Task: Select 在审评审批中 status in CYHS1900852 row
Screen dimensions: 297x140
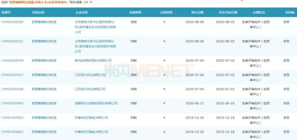Action: click(x=256, y=120)
